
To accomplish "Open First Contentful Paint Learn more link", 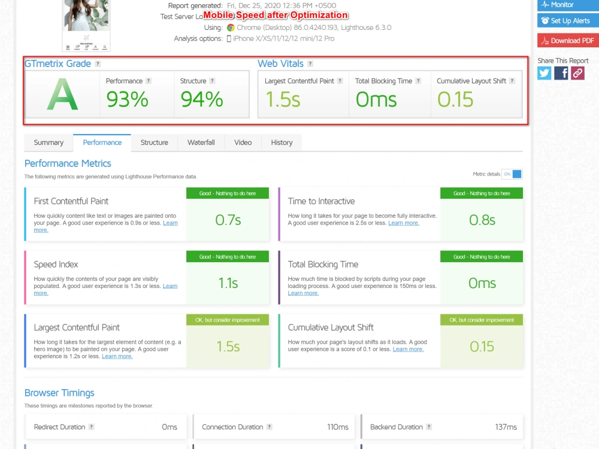I will click(x=170, y=223).
